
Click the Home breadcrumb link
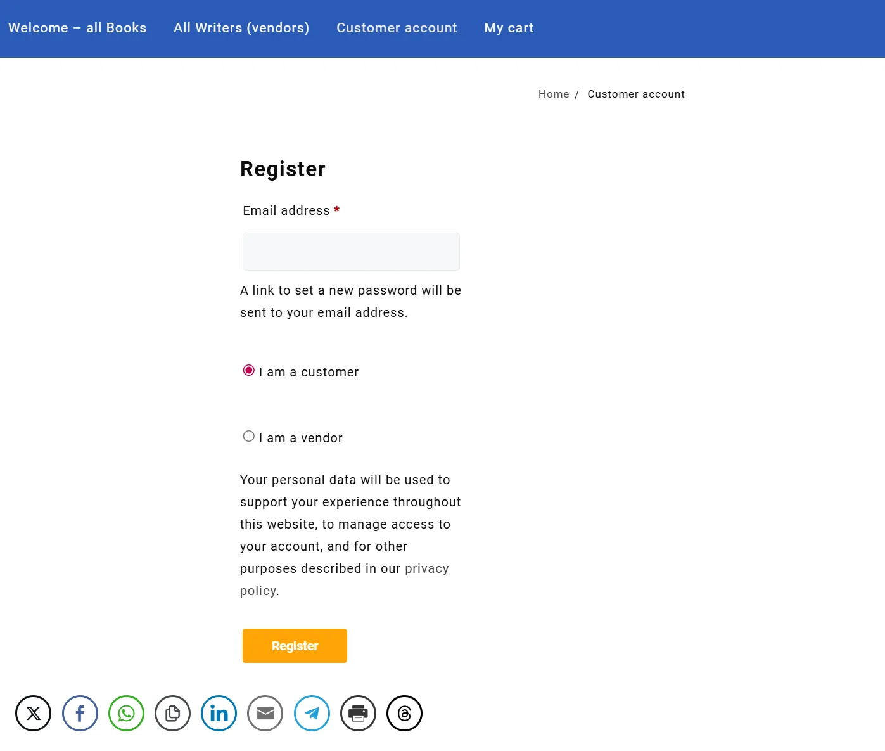tap(554, 94)
